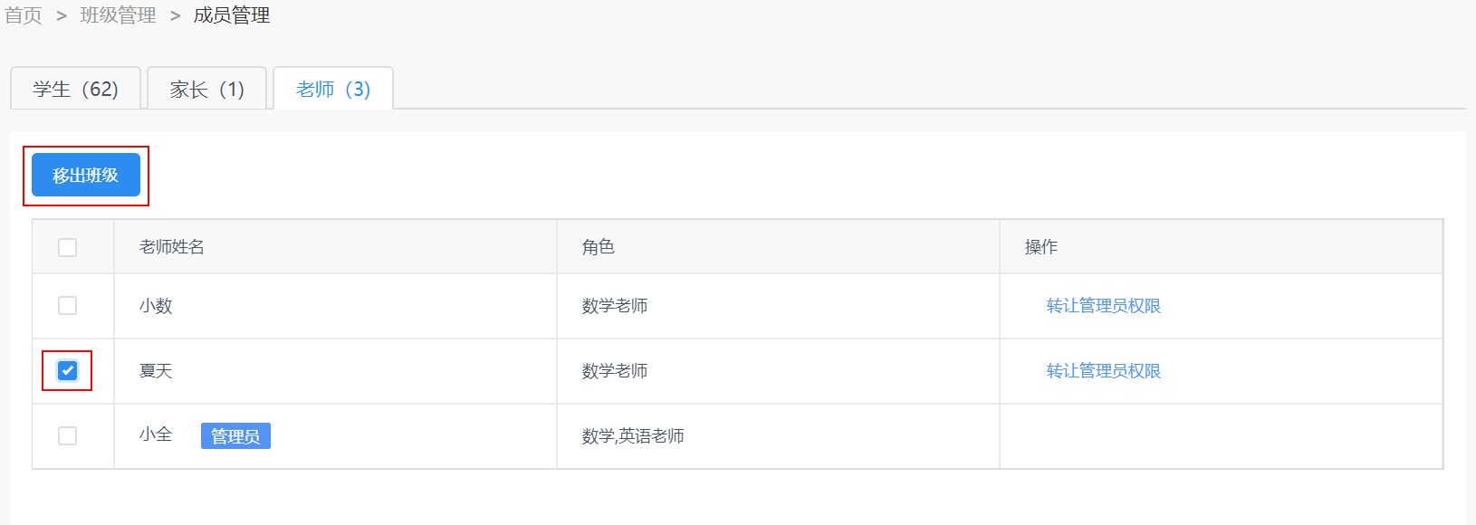Click the 角色 column header
Screen dimensions: 1476x525
[x=599, y=247]
